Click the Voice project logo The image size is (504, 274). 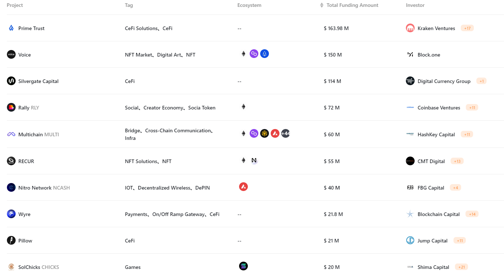(11, 55)
